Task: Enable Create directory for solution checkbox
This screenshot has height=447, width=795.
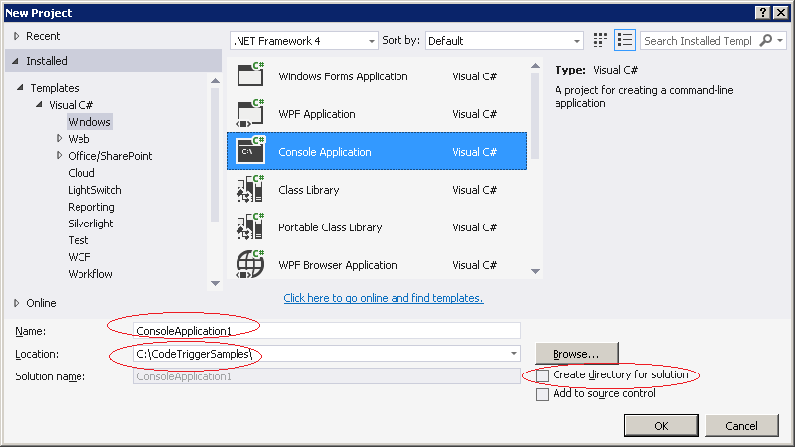Action: 542,375
